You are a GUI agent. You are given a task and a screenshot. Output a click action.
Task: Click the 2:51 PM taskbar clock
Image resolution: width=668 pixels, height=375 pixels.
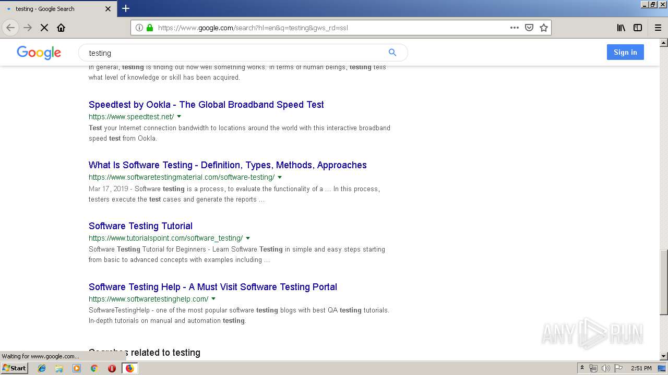click(x=641, y=368)
